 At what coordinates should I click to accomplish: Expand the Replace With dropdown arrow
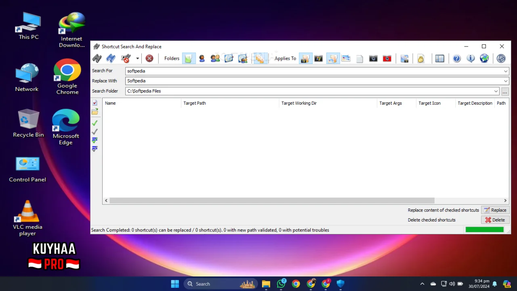click(506, 81)
